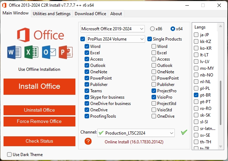This screenshot has height=161, width=228.
Task: Uncheck the VisioPro checkbox
Action: [154, 97]
